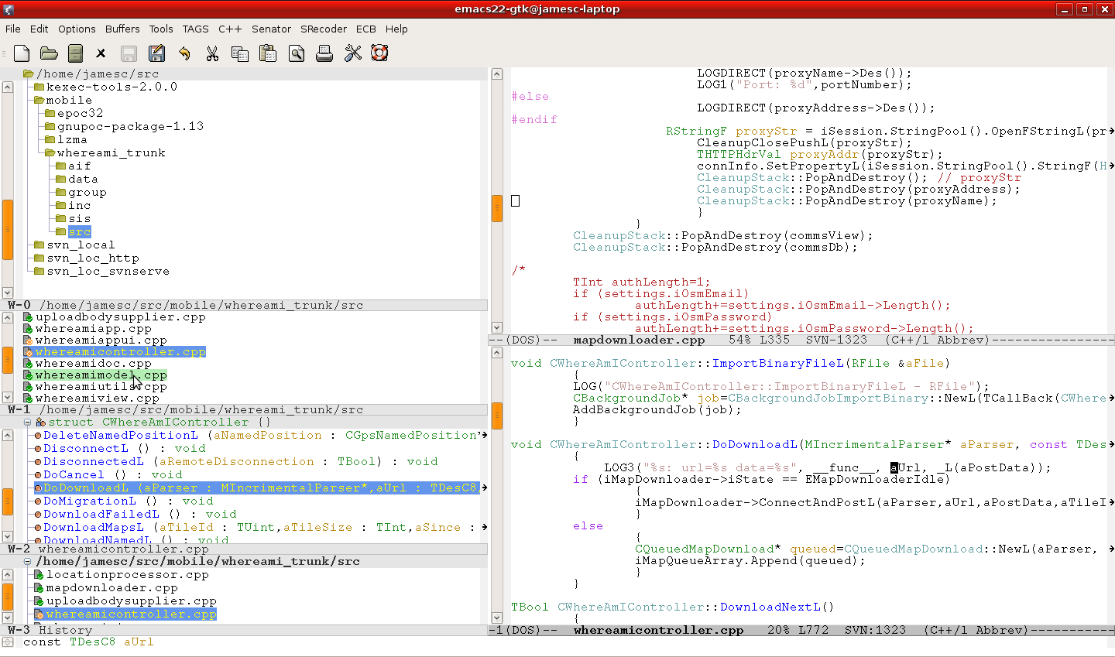
Task: Click the file icon beside whereamiapp.cpp
Action: pos(28,328)
